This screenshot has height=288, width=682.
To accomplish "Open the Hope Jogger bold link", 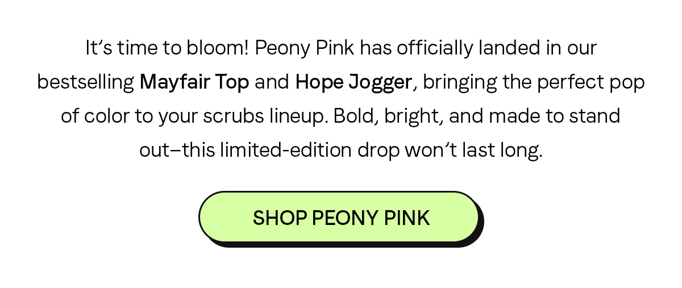I will click(354, 84).
